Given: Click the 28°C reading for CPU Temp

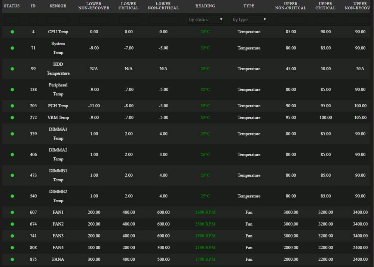Looking at the screenshot, I should (205, 32).
